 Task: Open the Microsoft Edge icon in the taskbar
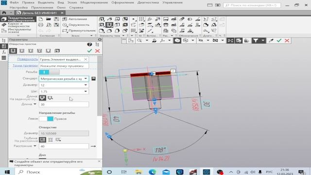click(x=152, y=172)
